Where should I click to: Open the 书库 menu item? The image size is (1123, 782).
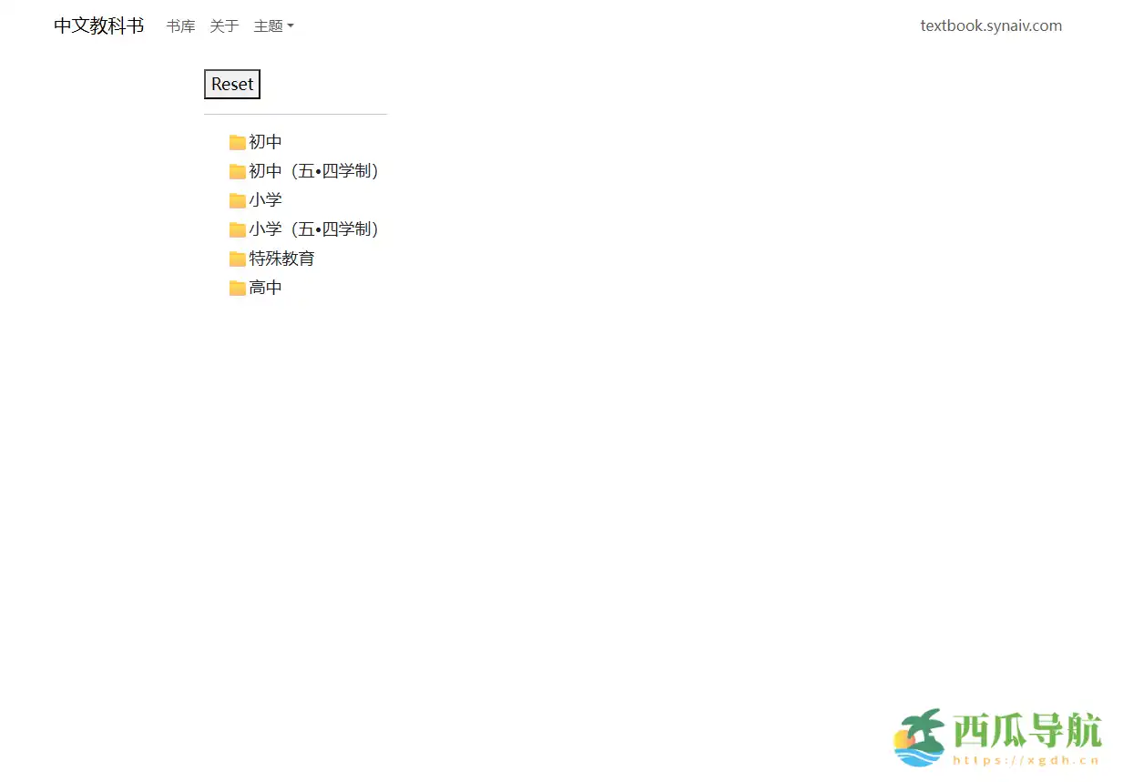click(x=179, y=25)
